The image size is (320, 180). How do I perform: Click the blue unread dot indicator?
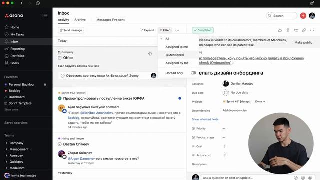(180, 98)
